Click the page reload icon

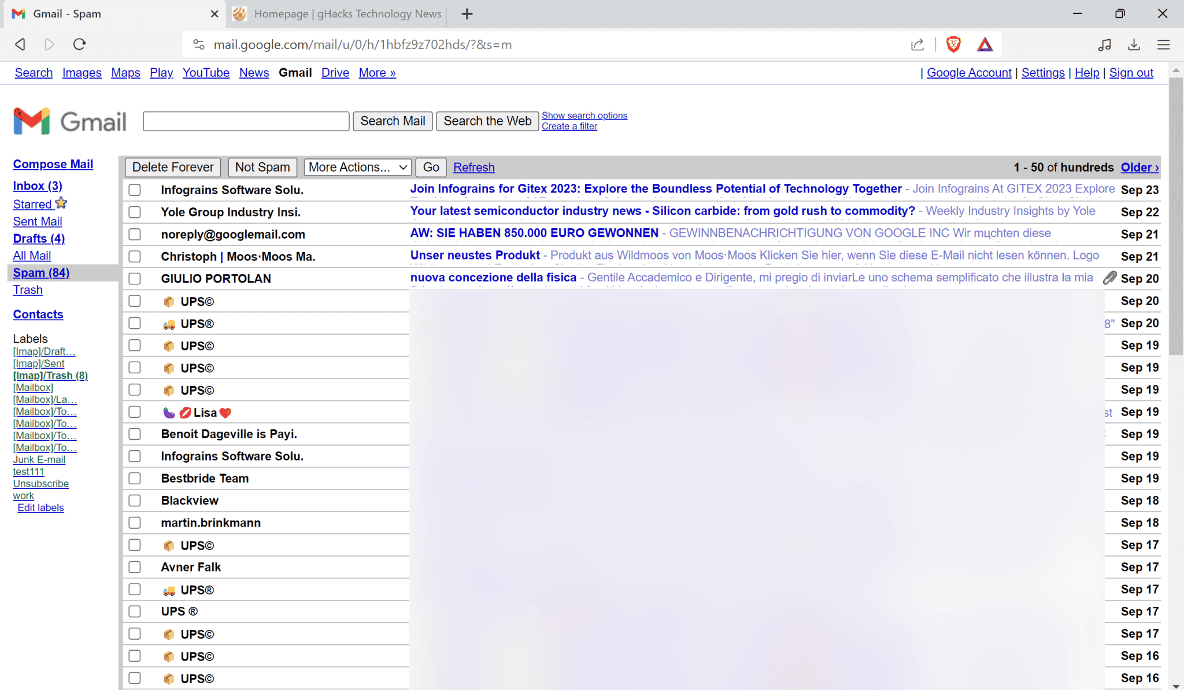(x=80, y=44)
